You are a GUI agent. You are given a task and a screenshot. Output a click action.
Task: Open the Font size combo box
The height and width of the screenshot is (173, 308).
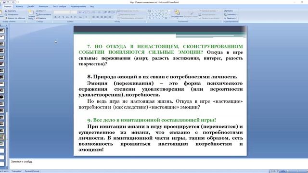pos(74,12)
